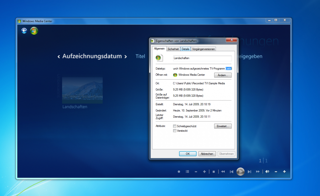Screen dimensions: 320x196
Task: Close the Eigenschaften dialog with X
Action: (231, 40)
